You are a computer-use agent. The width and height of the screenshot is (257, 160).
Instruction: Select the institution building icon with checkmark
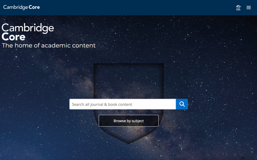tap(238, 8)
